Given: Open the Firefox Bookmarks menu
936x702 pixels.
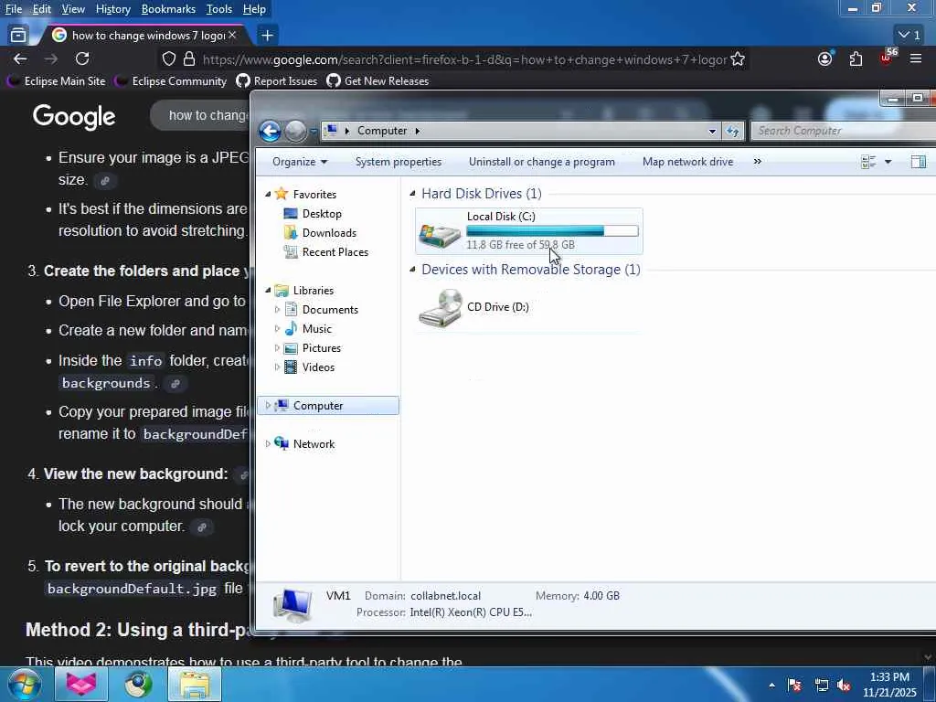Looking at the screenshot, I should coord(168,9).
